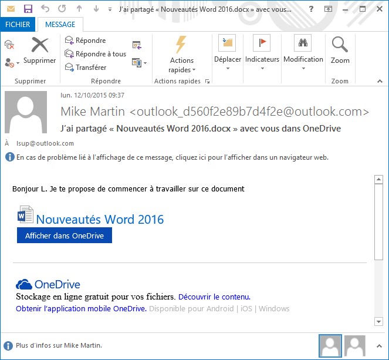Click the recipient lsup@outlook.com

tap(45, 143)
